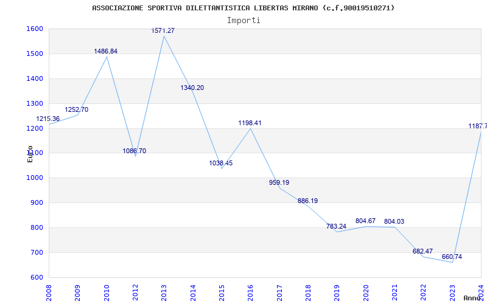Image resolution: width=487 pixels, height=304 pixels.
Task: Click year 2010 on the x-axis
Action: 106,293
